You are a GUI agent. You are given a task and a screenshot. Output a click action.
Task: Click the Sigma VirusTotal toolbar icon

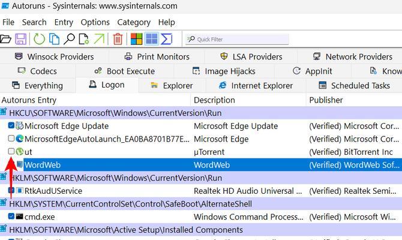tap(167, 39)
